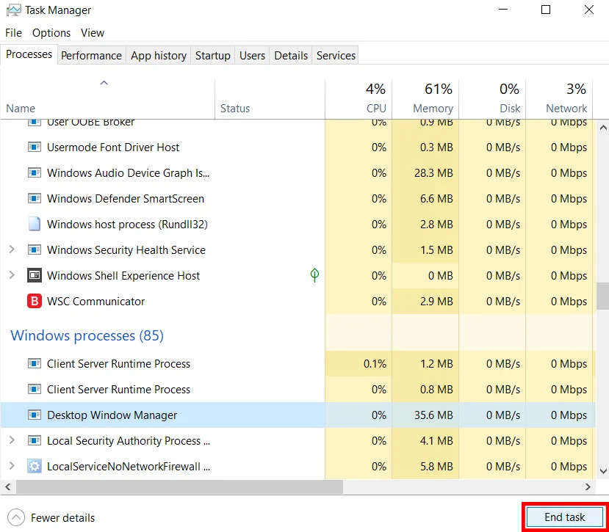Viewport: 609px width, 532px height.
Task: Click the Desktop Window Manager process icon
Action: 34,415
